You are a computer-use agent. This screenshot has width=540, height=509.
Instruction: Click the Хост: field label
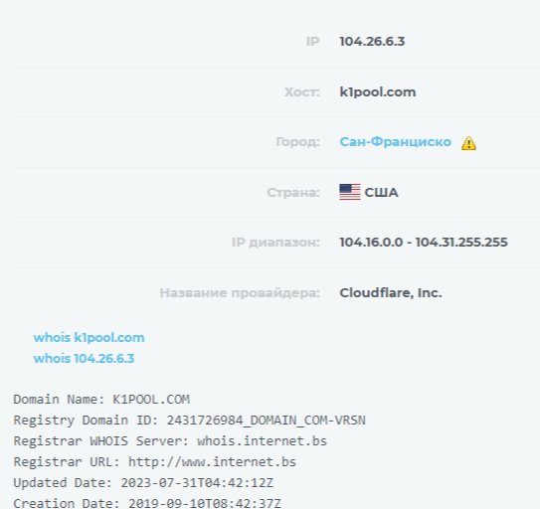pos(302,91)
